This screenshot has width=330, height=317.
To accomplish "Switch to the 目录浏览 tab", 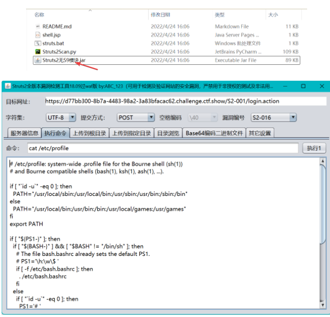I will [x=168, y=133].
